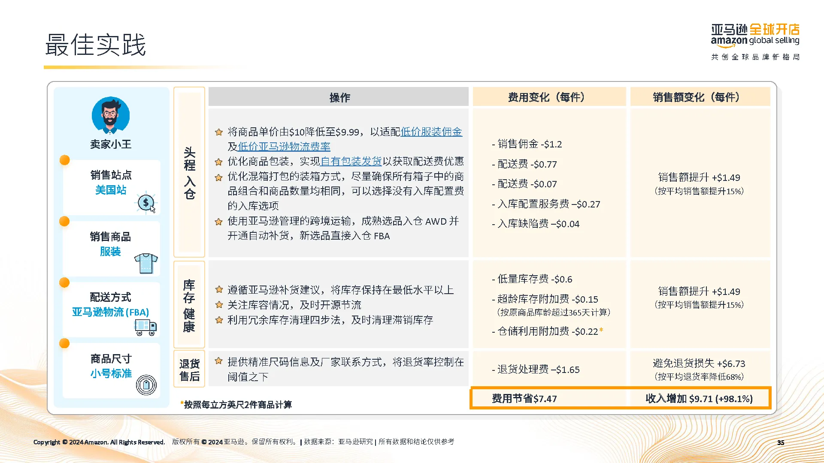Click the 最佳实践 slide title
This screenshot has height=463, width=824.
point(96,45)
